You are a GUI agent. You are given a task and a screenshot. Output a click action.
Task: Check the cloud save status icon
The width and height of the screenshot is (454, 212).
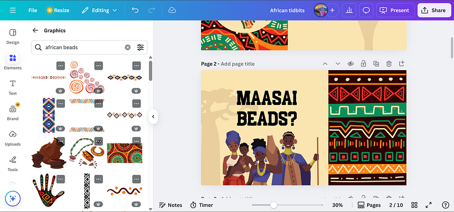172,10
